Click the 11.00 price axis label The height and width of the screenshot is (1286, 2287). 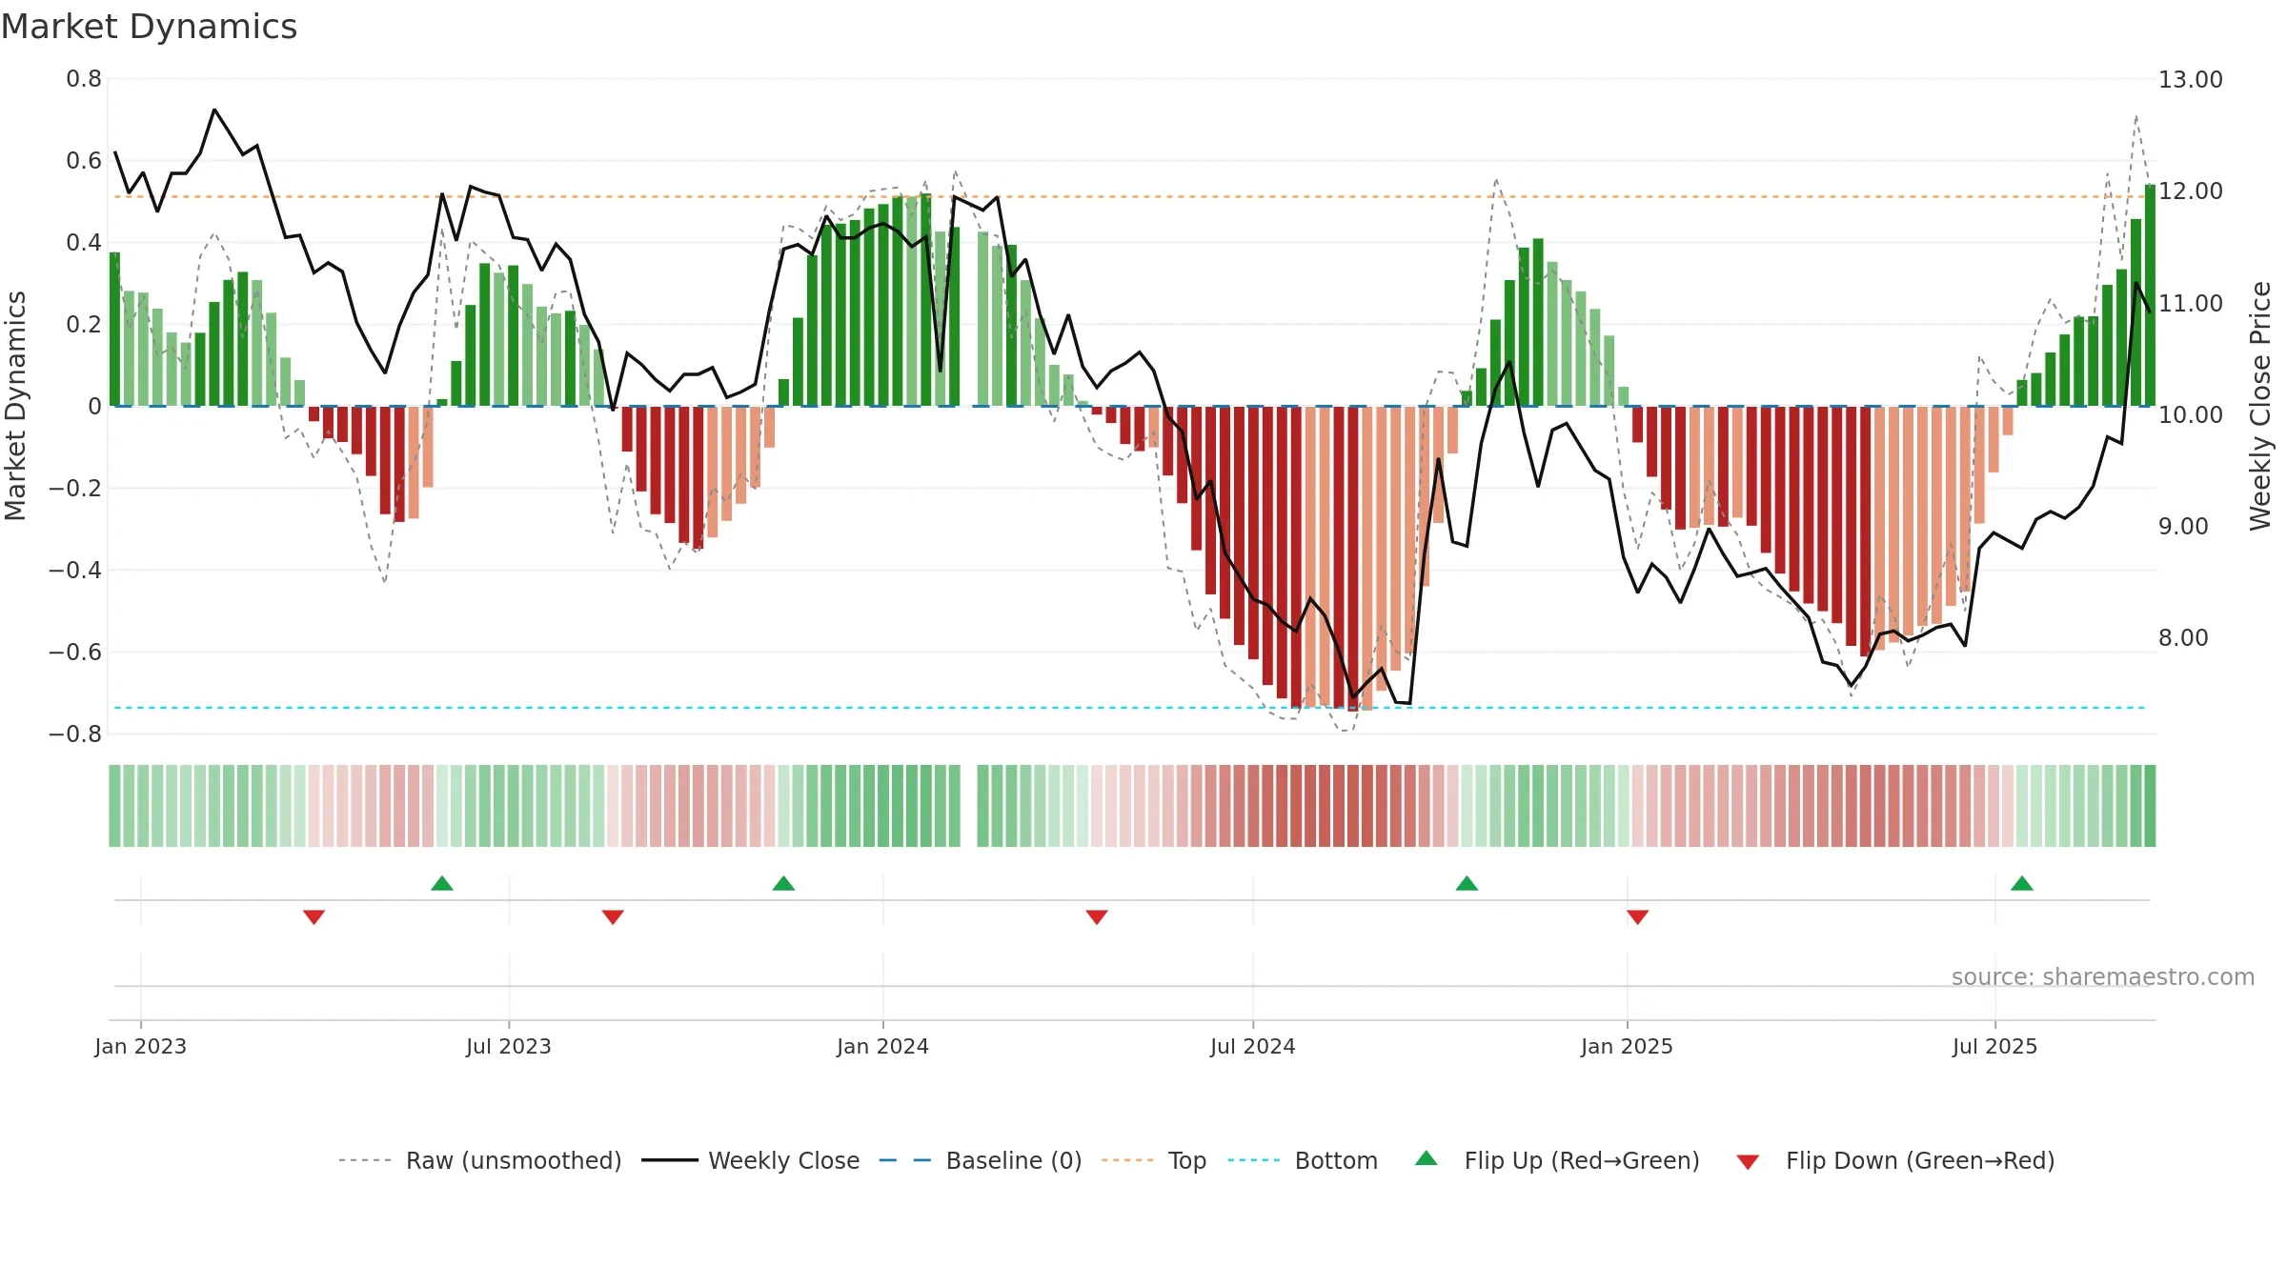pos(2191,303)
